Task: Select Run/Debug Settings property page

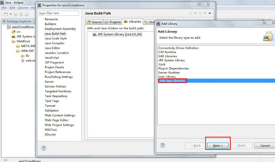Action: coord(59,77)
